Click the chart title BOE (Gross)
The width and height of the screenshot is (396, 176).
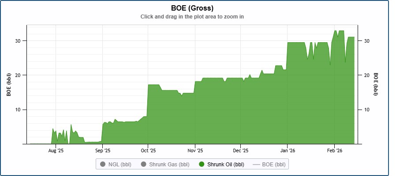coord(192,8)
